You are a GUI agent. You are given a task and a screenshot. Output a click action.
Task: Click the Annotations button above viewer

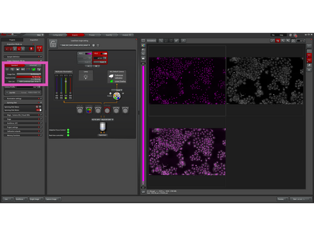[x=151, y=40]
